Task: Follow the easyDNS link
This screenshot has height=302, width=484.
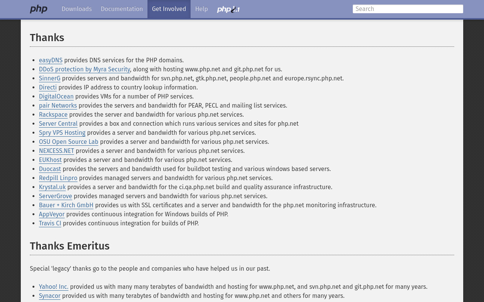Action: point(51,60)
